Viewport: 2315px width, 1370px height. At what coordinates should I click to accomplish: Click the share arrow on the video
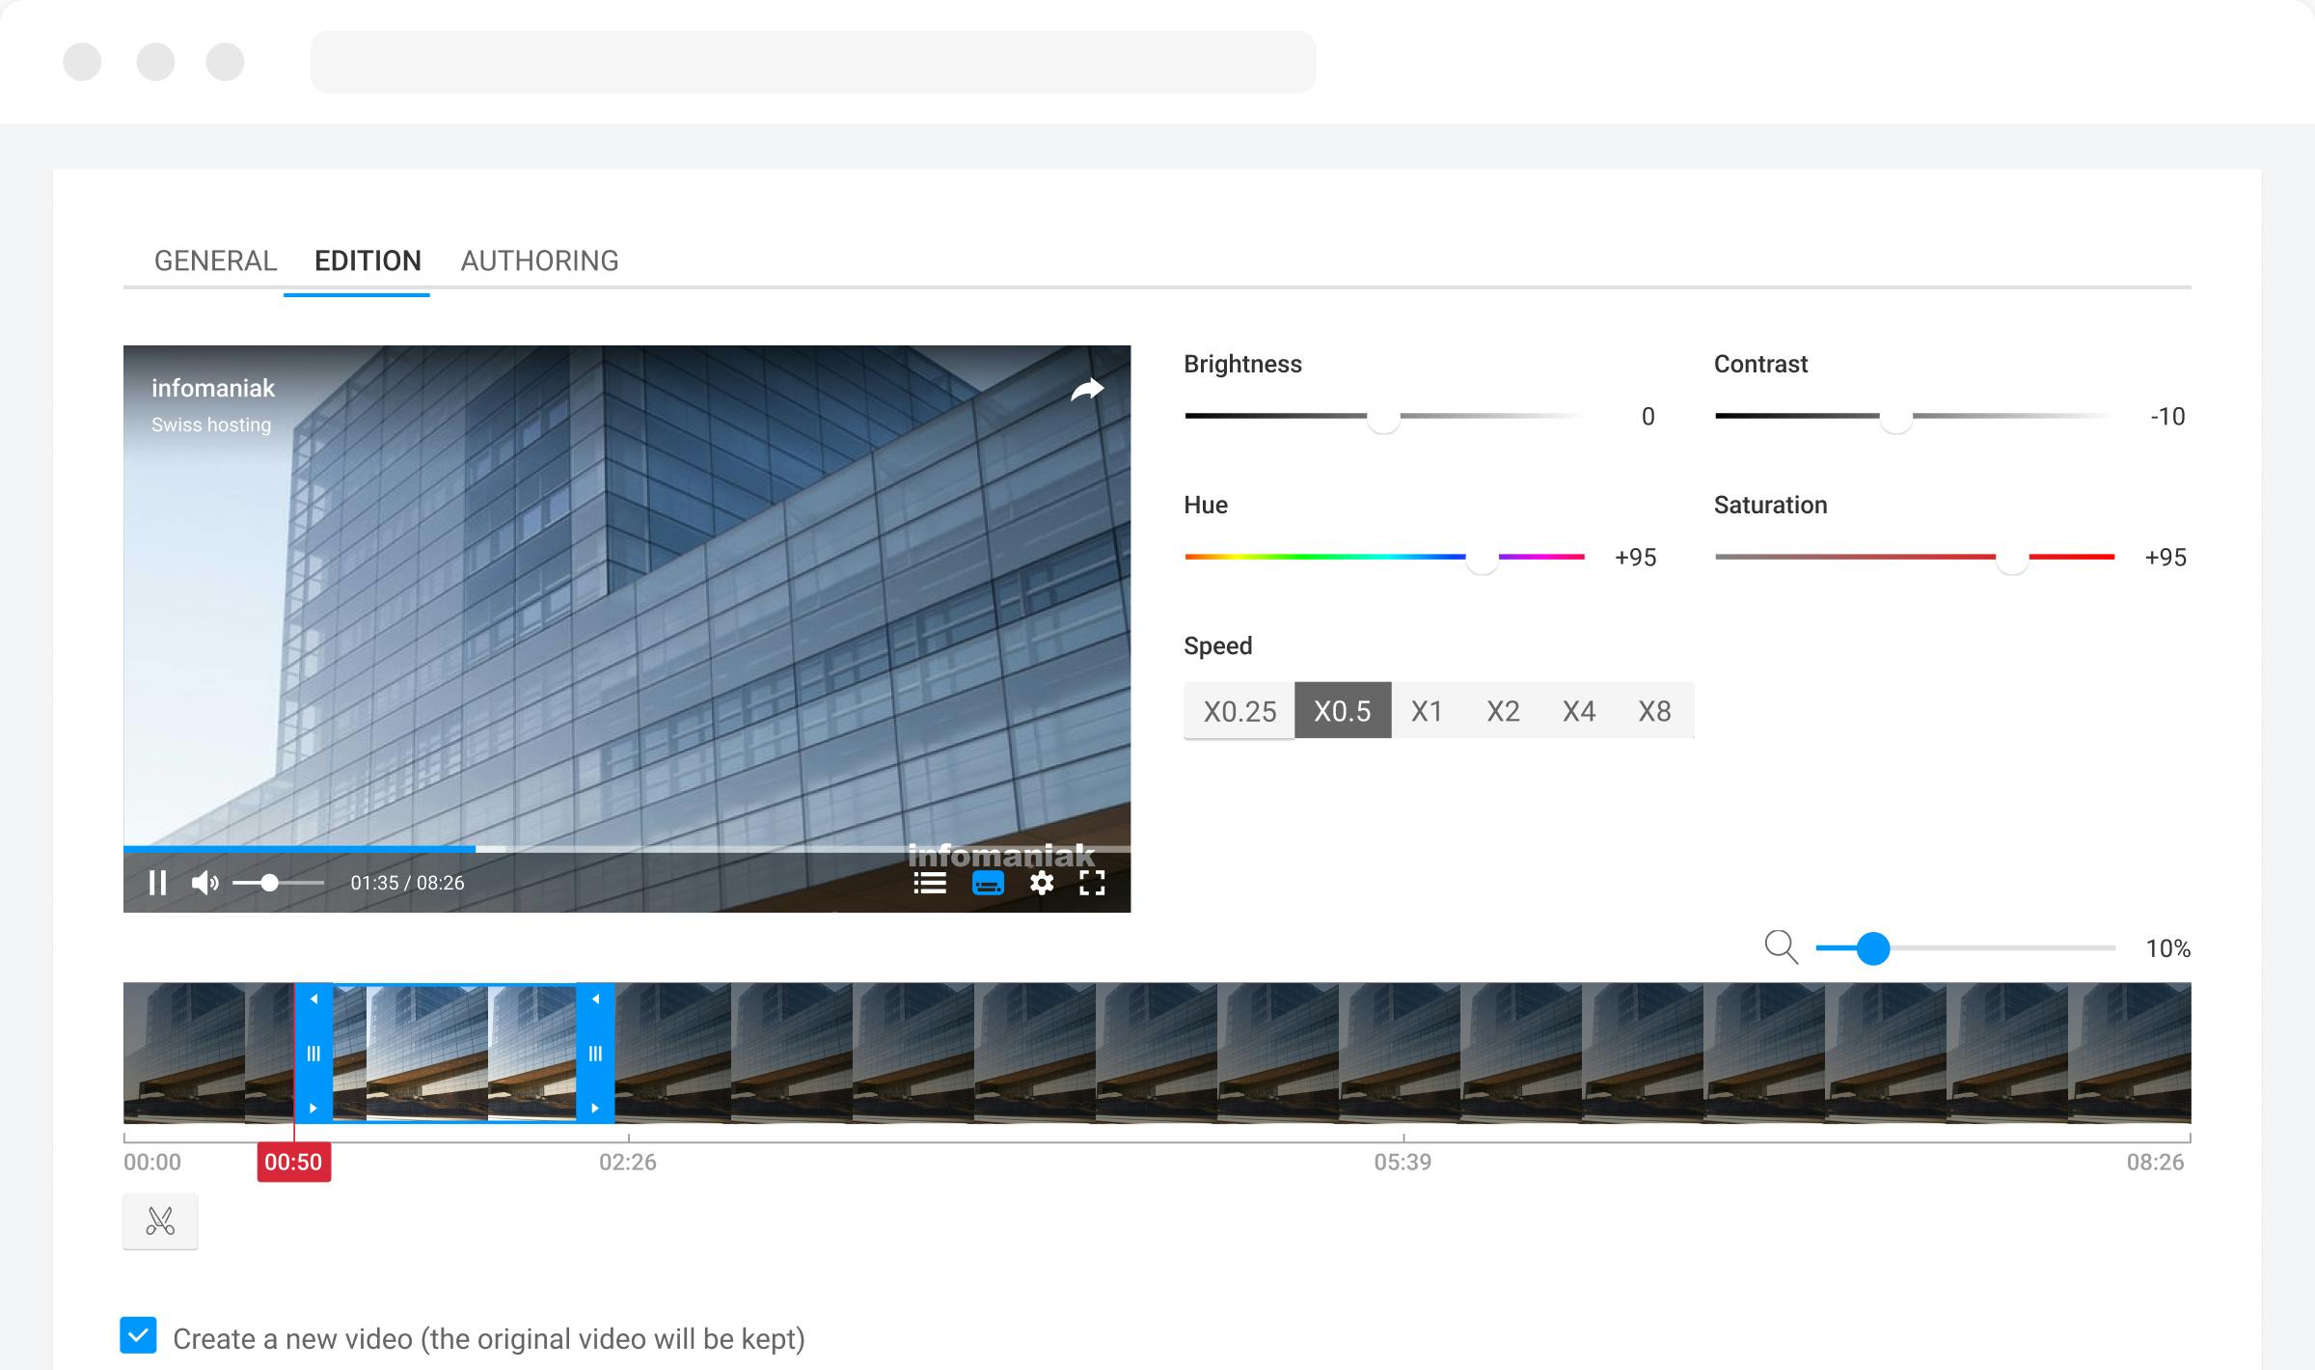tap(1086, 389)
